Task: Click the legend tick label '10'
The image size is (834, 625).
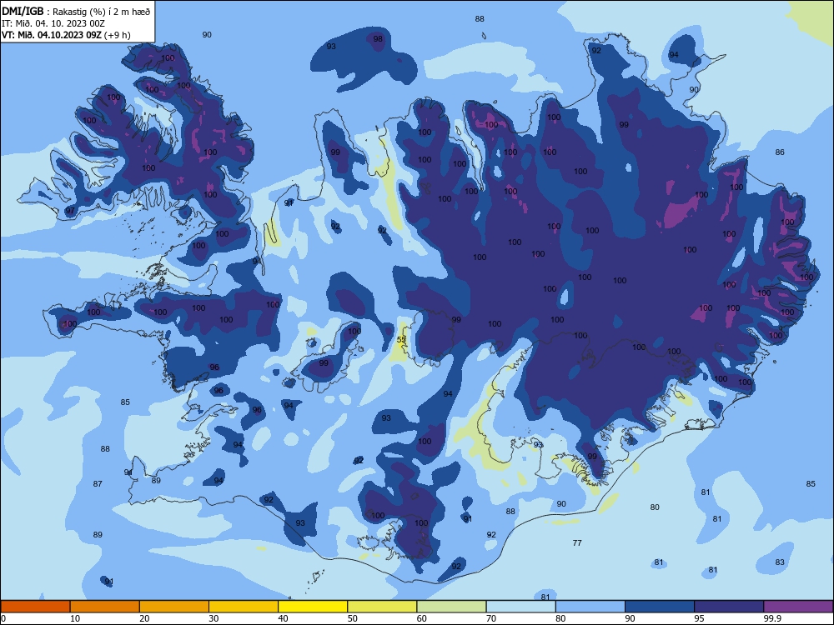Action: point(75,618)
